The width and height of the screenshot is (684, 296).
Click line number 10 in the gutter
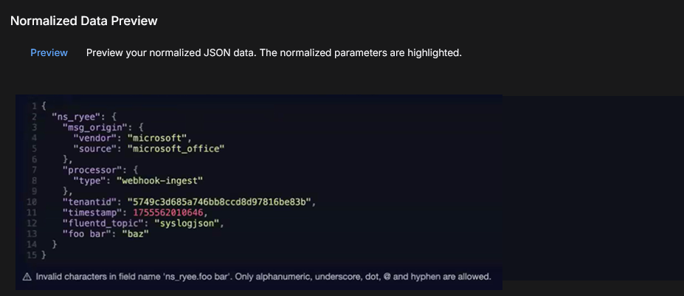coord(32,201)
